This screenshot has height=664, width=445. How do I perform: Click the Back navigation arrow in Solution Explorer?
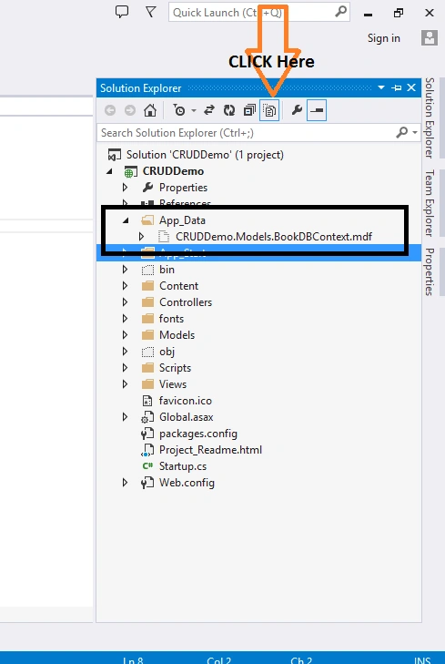click(x=110, y=110)
